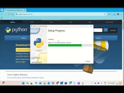Open Chrome extensions puzzle icon
Viewport: 124px width, 93px height.
click(110, 14)
